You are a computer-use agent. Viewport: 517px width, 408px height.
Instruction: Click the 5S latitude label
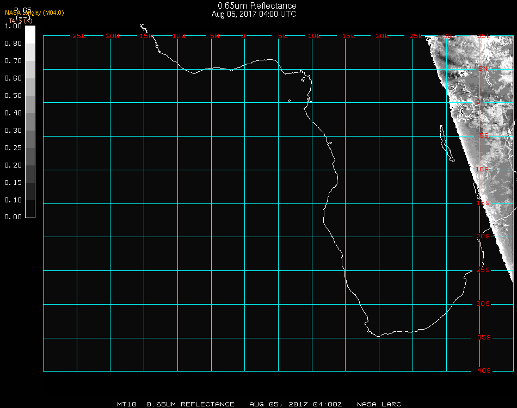[484, 135]
